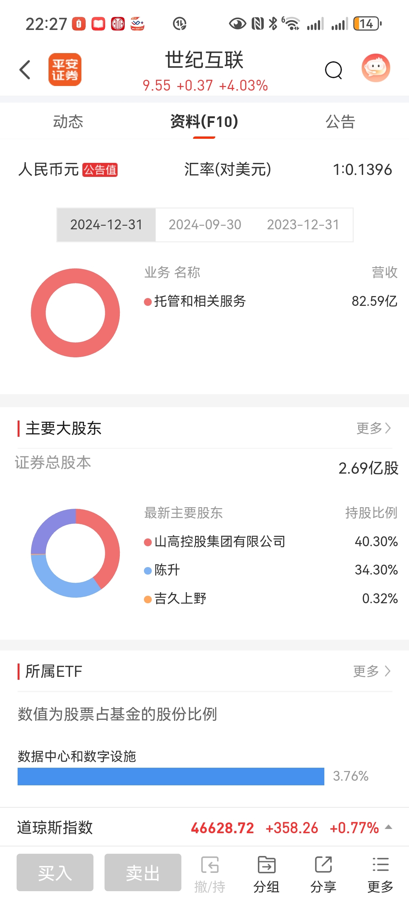
Task: Open the Ping An Securities logo
Action: [x=65, y=69]
